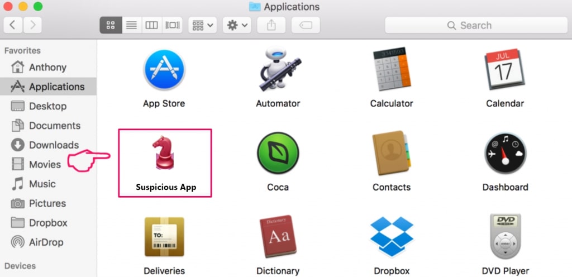The image size is (572, 277).
Task: Switch to icon view mode
Action: click(111, 25)
